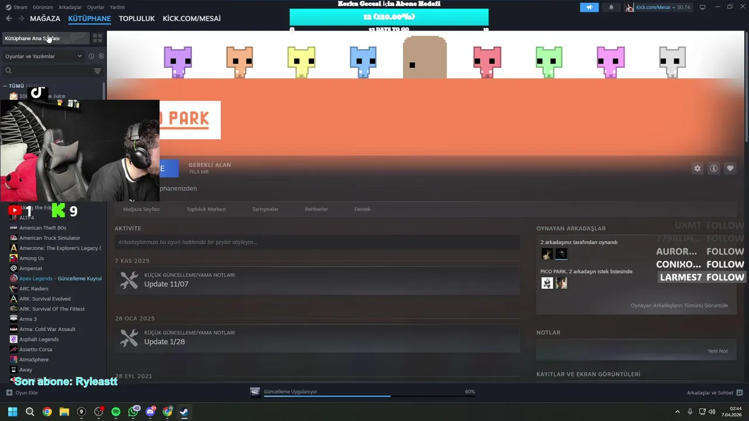The image size is (749, 421).
Task: Click the Oyun Ekle plus icon
Action: coord(9,392)
